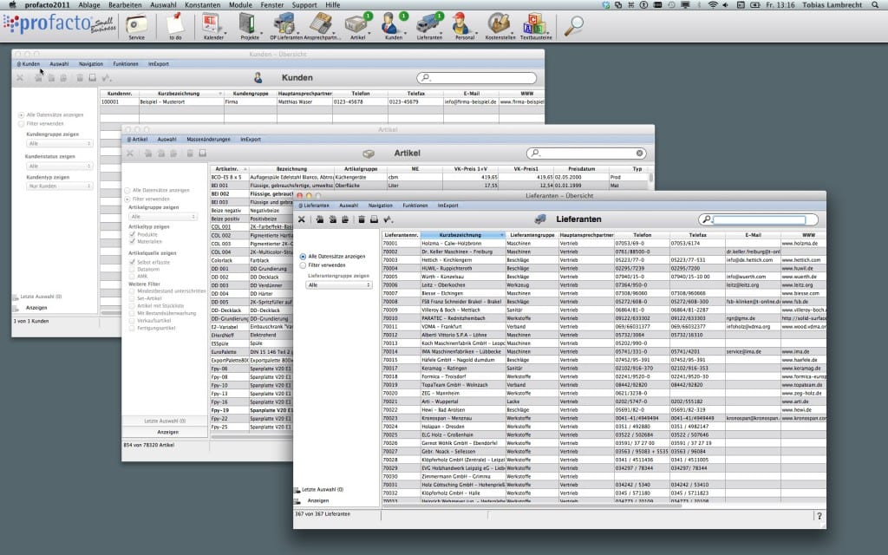Click the Kurzbezeichnung column header in Kunden window
This screenshot has height=555, width=888.
tap(181, 94)
